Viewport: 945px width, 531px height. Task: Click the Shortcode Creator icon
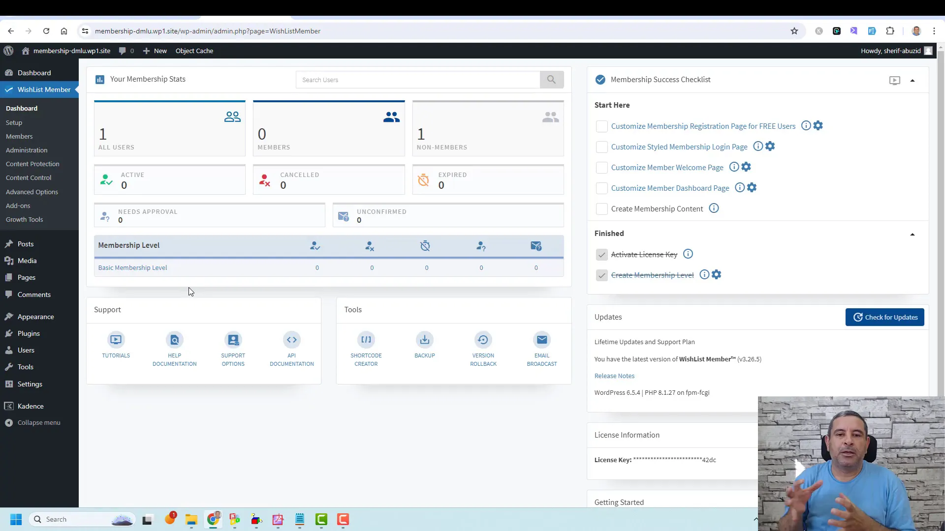point(367,340)
